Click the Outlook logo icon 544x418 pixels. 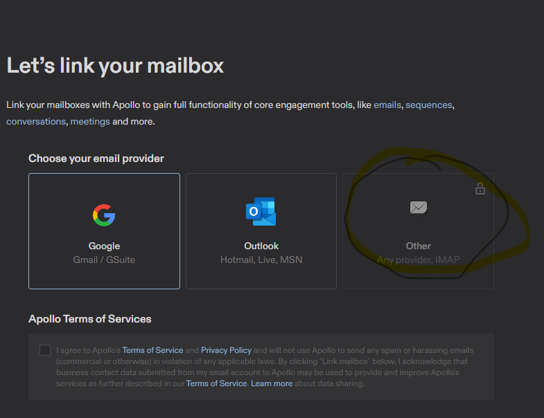tap(261, 212)
